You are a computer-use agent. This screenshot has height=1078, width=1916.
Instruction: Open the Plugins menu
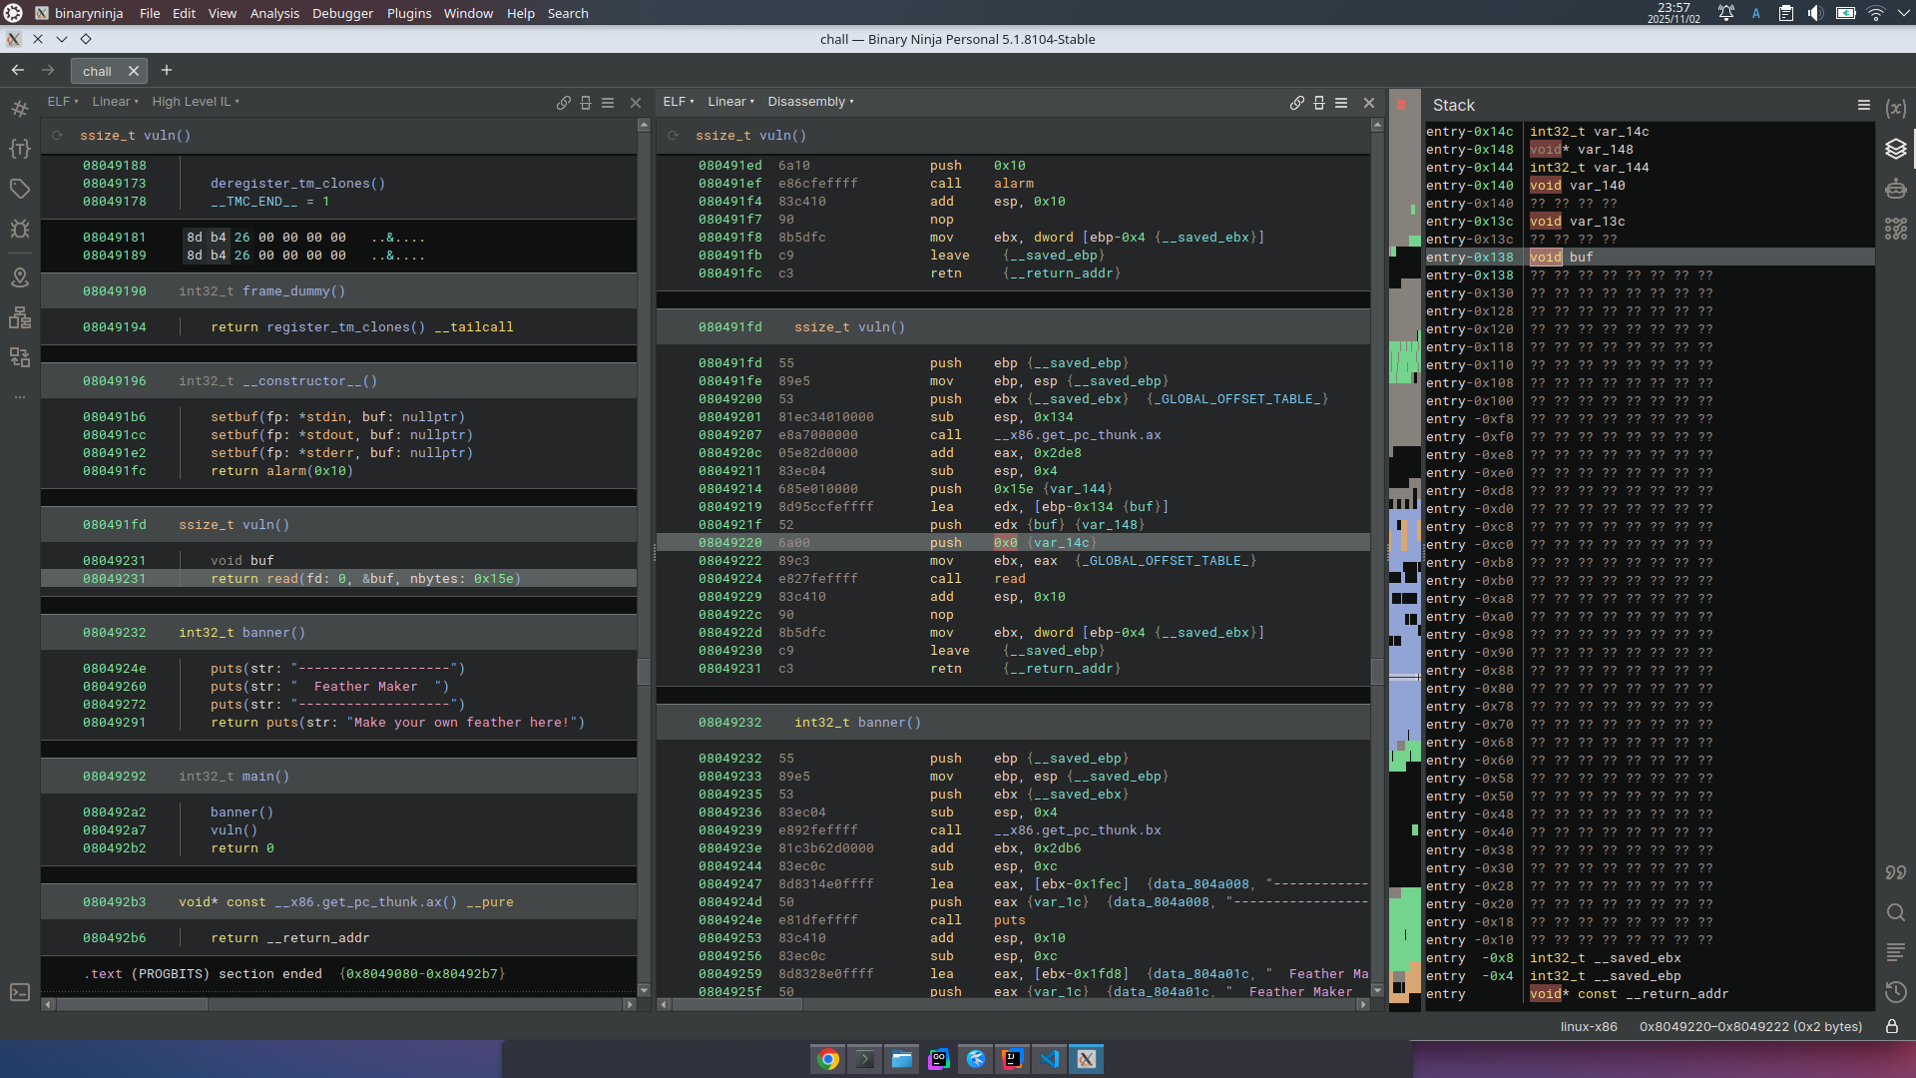coord(408,13)
